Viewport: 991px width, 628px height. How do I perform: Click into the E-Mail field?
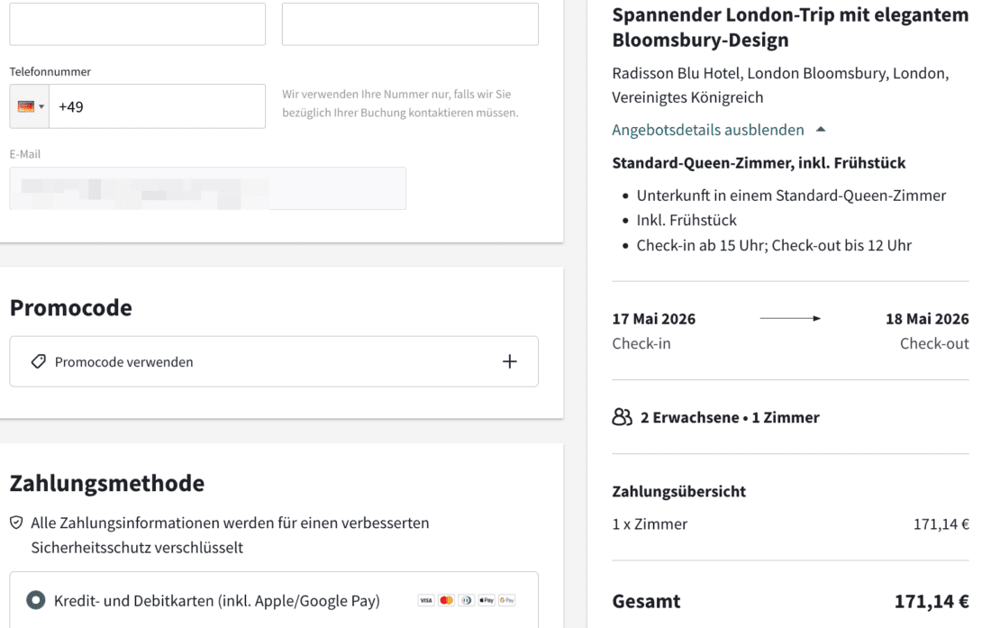[x=208, y=188]
